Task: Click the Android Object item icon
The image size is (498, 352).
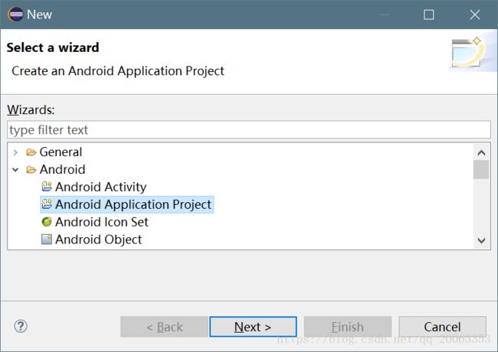Action: coord(47,239)
